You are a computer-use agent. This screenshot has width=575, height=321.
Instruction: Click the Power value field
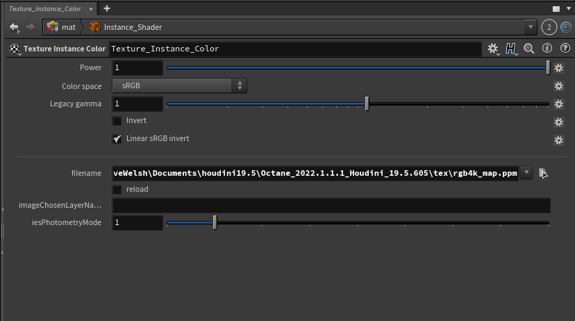[137, 67]
